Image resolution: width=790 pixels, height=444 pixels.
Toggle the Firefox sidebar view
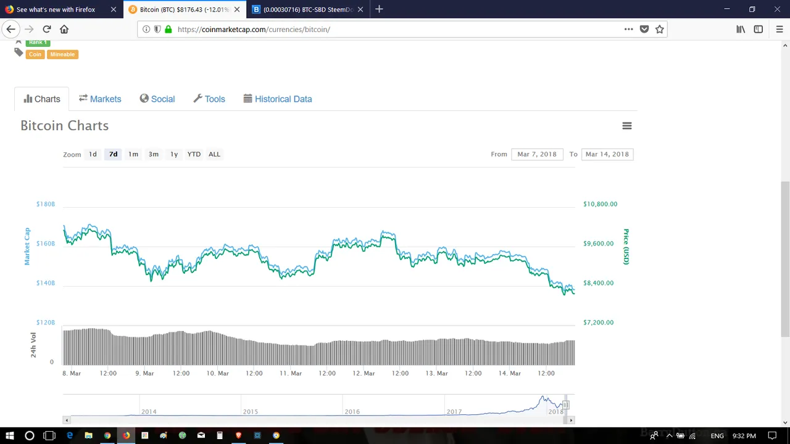[x=759, y=29]
